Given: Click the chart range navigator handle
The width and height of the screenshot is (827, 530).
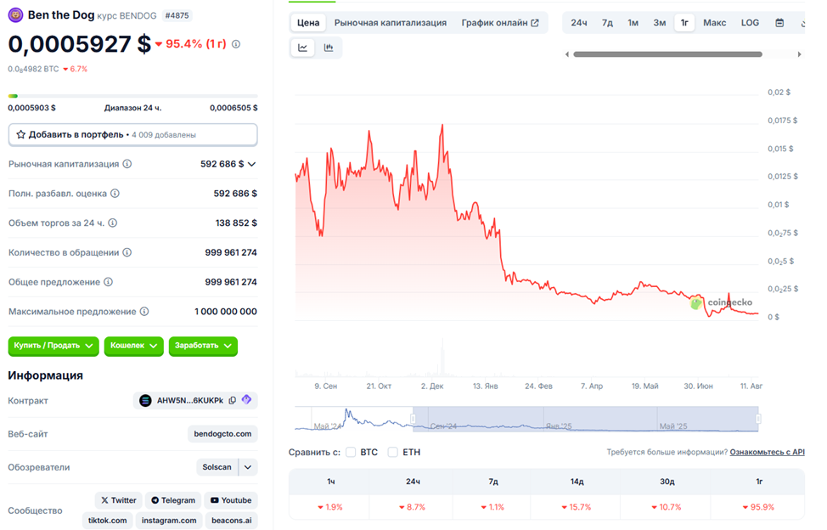Looking at the screenshot, I should pyautogui.click(x=413, y=419).
